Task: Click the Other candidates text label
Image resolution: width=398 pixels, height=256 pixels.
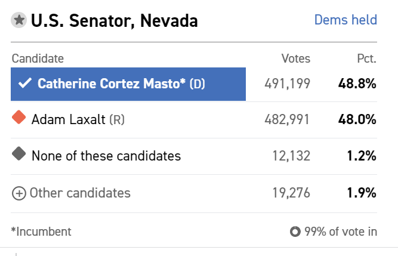Action: click(x=80, y=193)
